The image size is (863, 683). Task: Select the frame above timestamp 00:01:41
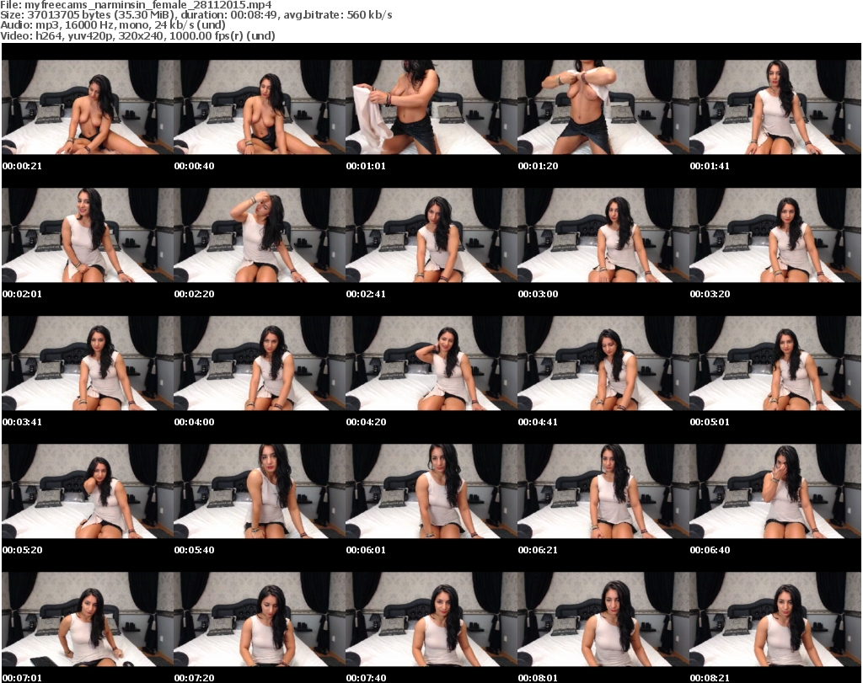[x=775, y=107]
